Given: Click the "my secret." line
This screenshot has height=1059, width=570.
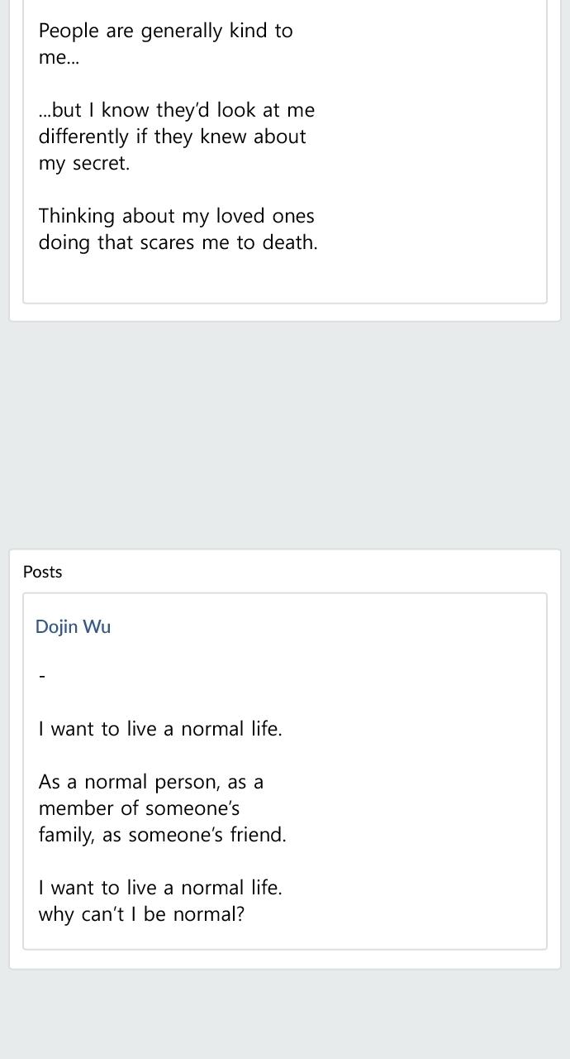Looking at the screenshot, I should (x=83, y=163).
